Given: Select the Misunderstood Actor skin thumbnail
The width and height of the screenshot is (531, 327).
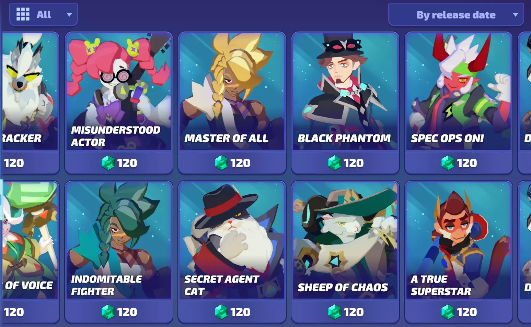Looking at the screenshot, I should click(x=119, y=92).
